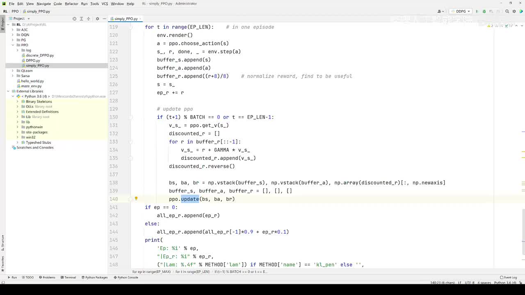Expand the log folder
The height and width of the screenshot is (295, 525).
tap(18, 50)
